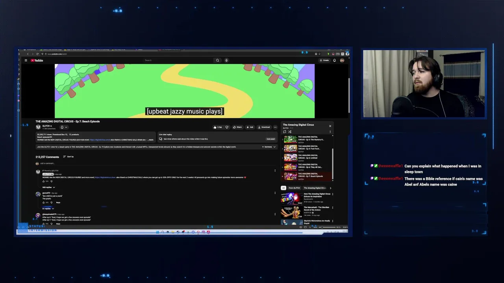Download the video with the Download button
The image size is (504, 283).
(264, 127)
